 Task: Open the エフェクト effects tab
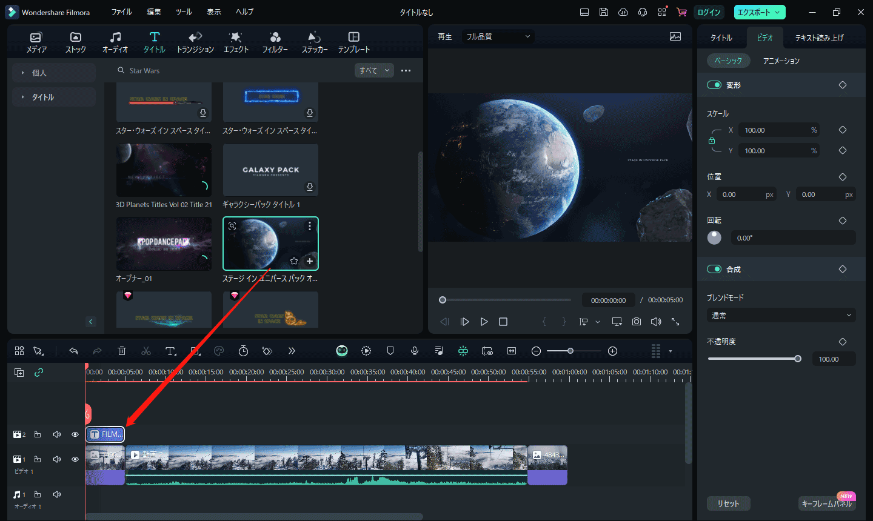pos(236,42)
